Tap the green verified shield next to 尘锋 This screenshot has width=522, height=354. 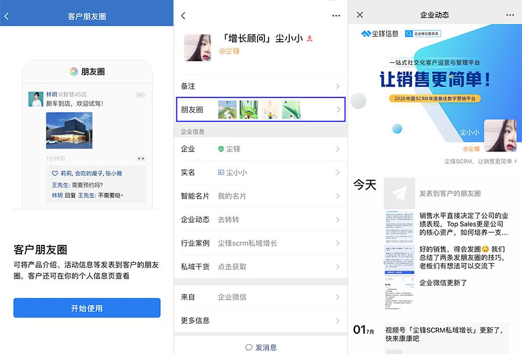tap(221, 149)
